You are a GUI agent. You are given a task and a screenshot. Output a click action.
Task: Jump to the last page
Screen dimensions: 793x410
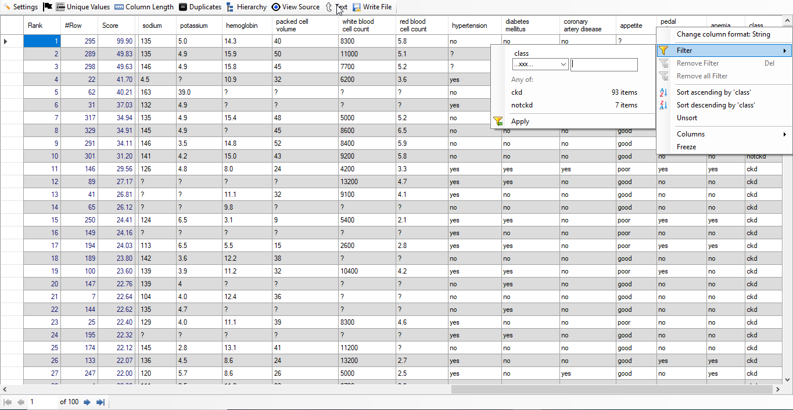click(101, 402)
